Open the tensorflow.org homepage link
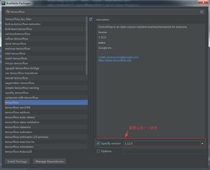The height and width of the screenshot is (170, 210). pyautogui.click(x=115, y=61)
